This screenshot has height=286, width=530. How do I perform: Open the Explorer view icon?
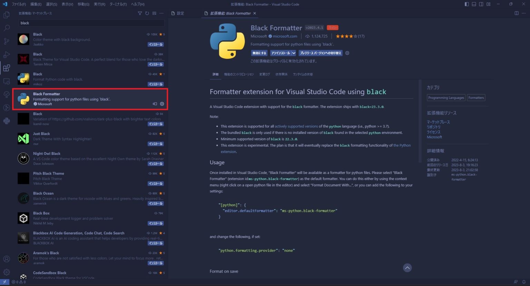tap(6, 15)
